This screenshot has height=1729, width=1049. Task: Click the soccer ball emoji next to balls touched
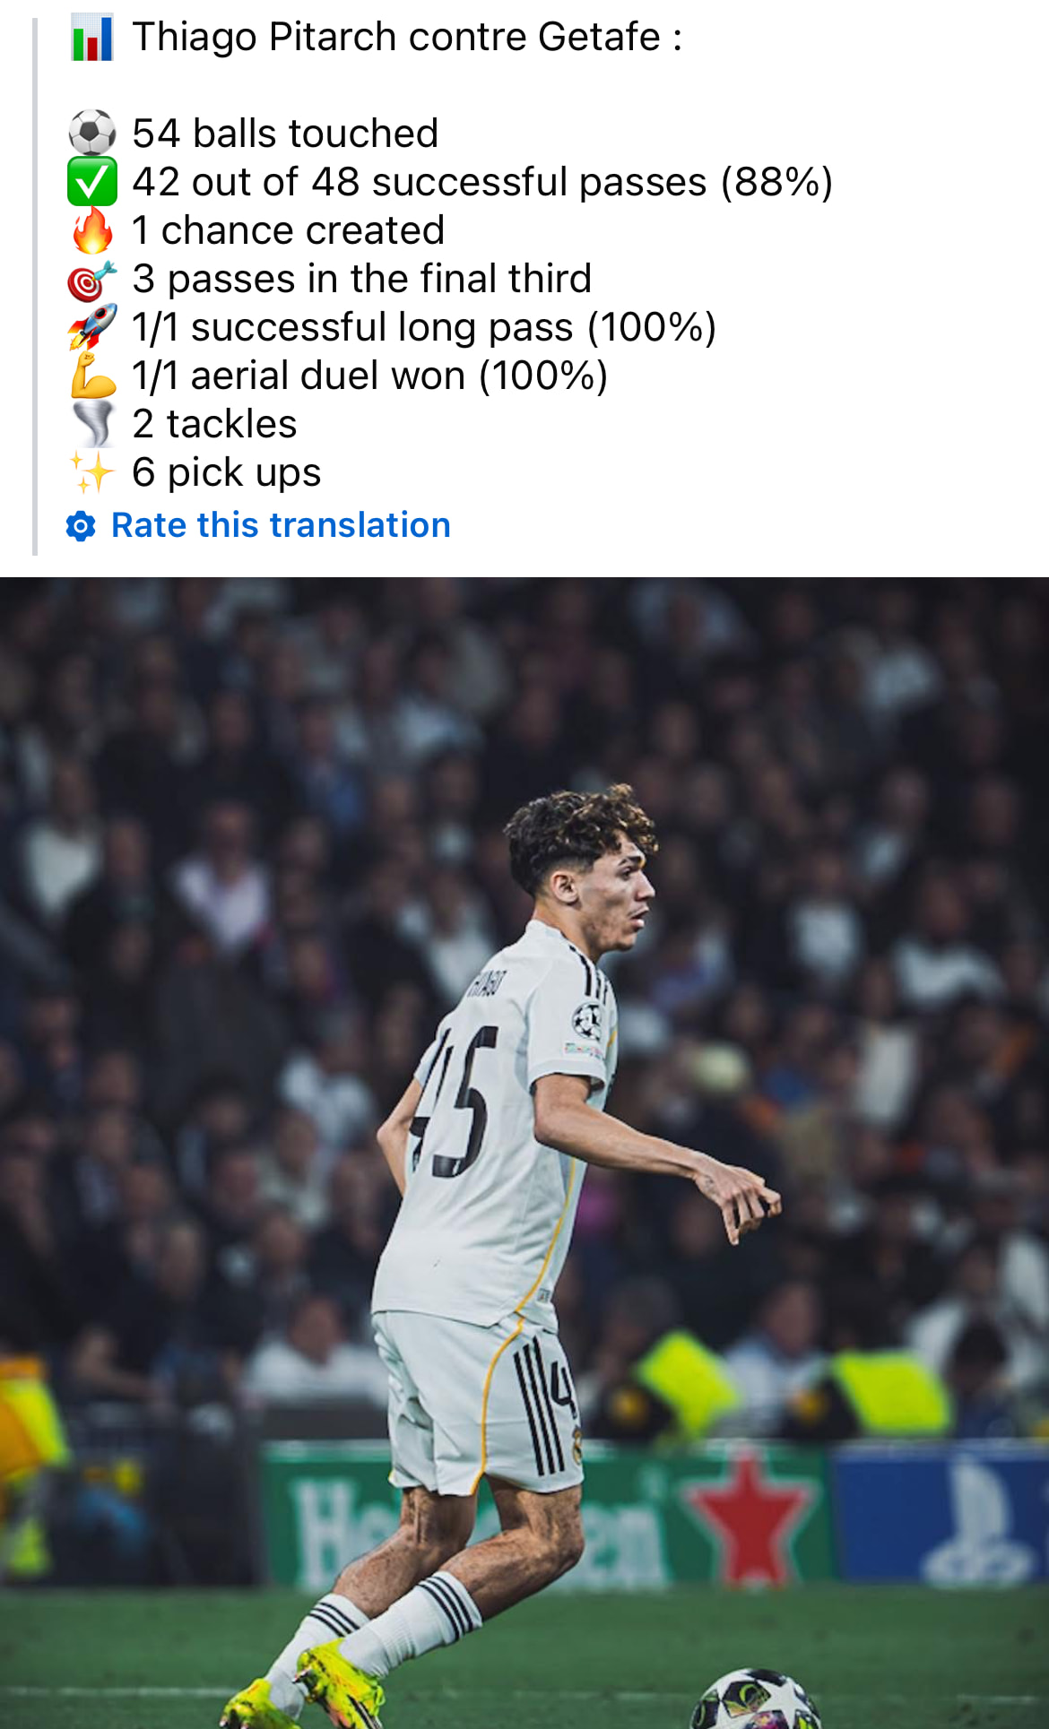[x=92, y=134]
